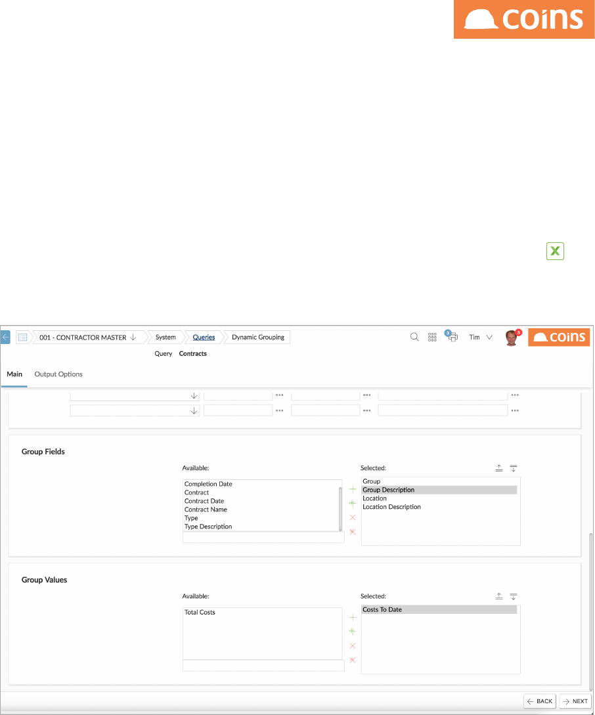Click the Group Values available filter box
This screenshot has width=595, height=715.
click(263, 666)
